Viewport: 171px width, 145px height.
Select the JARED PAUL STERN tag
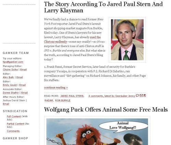72,96
